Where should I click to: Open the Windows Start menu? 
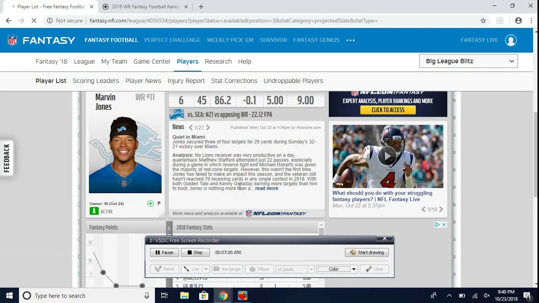[x=9, y=296]
